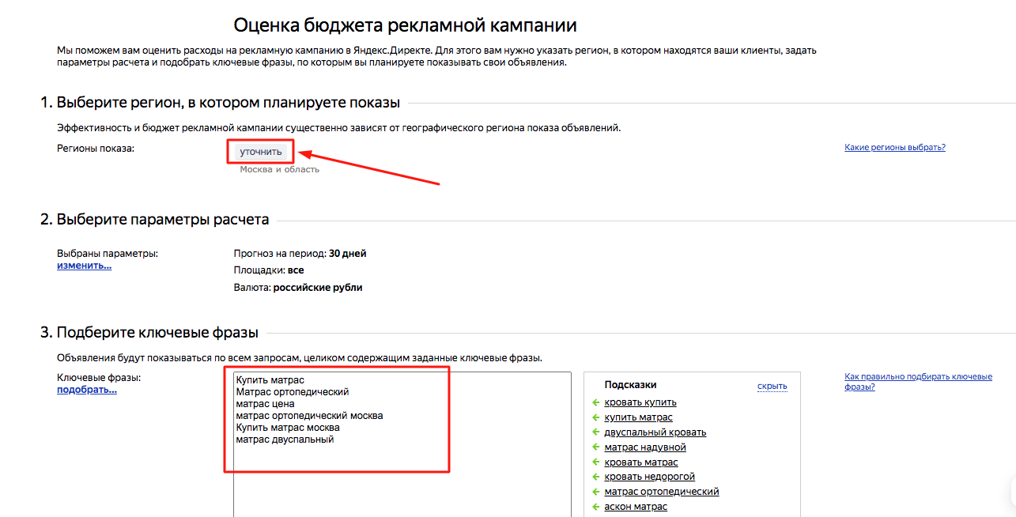Open 'подобрать...' link under key phrases
Screen dimensions: 1016x517
tap(86, 390)
